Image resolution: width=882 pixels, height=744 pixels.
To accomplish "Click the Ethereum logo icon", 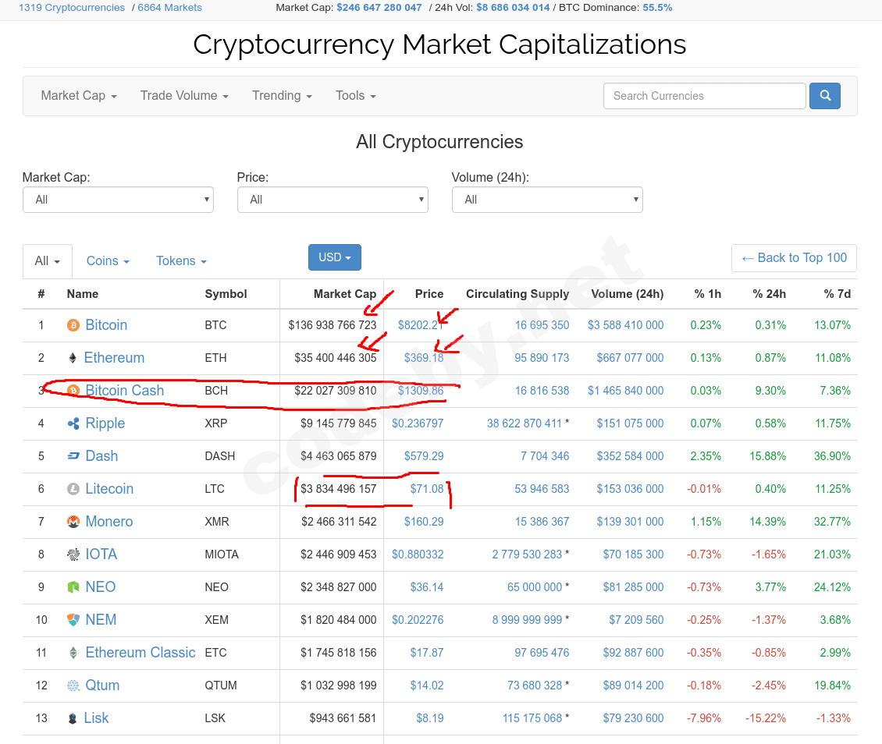I will (73, 358).
